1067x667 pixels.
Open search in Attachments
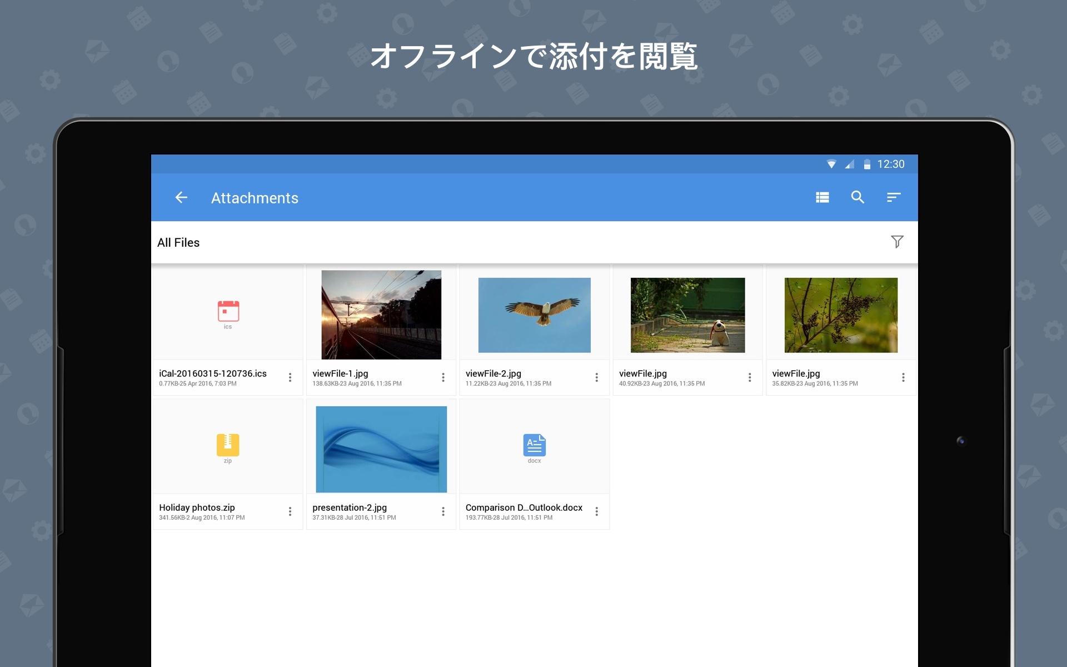pyautogui.click(x=857, y=197)
